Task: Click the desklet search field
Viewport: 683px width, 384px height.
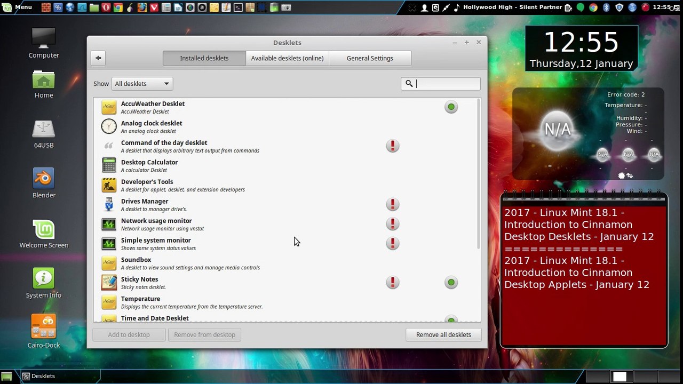Action: pos(441,84)
